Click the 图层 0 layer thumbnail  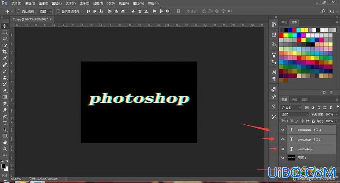pyautogui.click(x=291, y=158)
